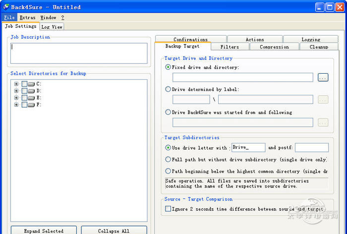Tick the F: drive checkbox
The width and height of the screenshot is (347, 234).
coord(24,105)
